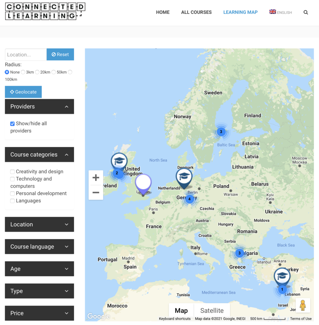Open the search magnifier icon

[306, 12]
